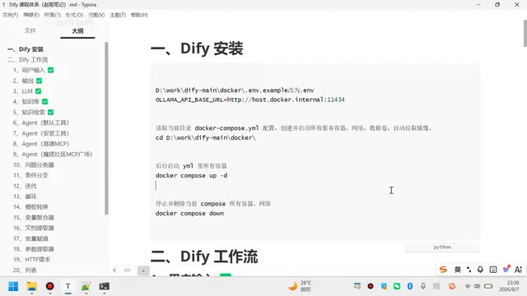Image resolution: width=527 pixels, height=296 pixels.
Task: Collapse the sidebar with the left chevron
Action: tap(114, 271)
